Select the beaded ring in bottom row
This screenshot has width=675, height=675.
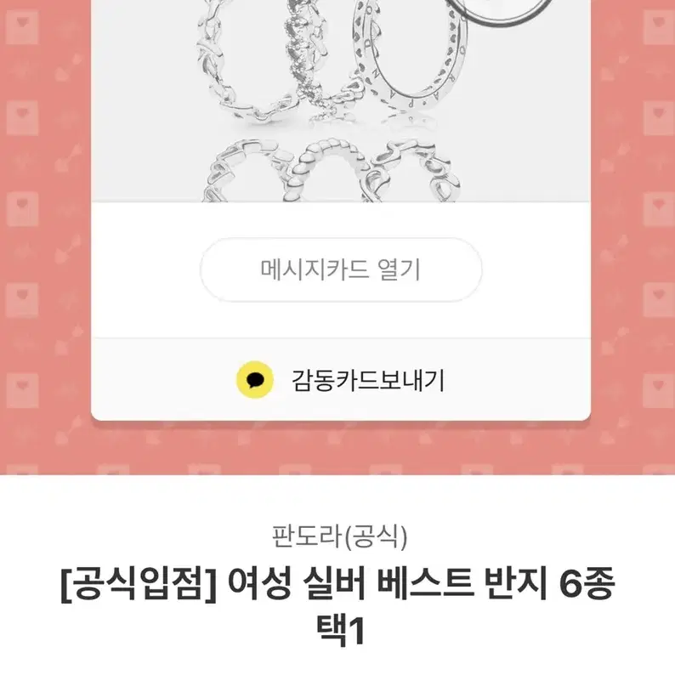pos(329,170)
